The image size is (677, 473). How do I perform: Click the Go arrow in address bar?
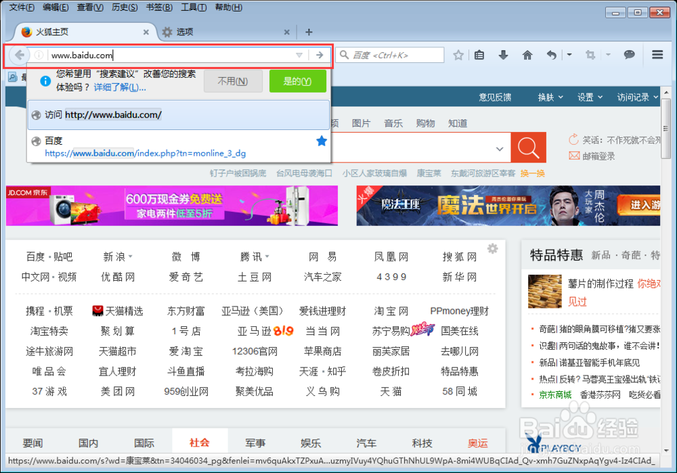[x=320, y=55]
